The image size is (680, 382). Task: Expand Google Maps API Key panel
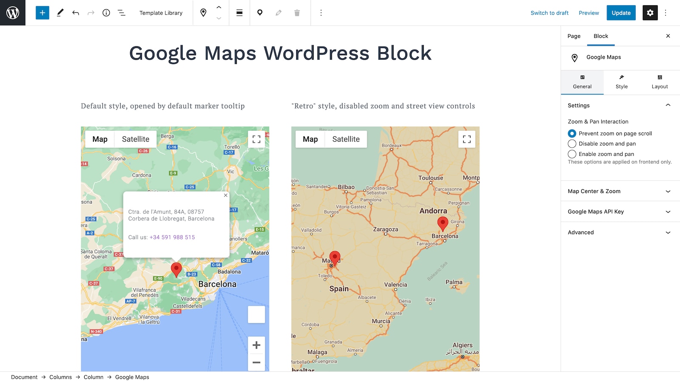620,212
